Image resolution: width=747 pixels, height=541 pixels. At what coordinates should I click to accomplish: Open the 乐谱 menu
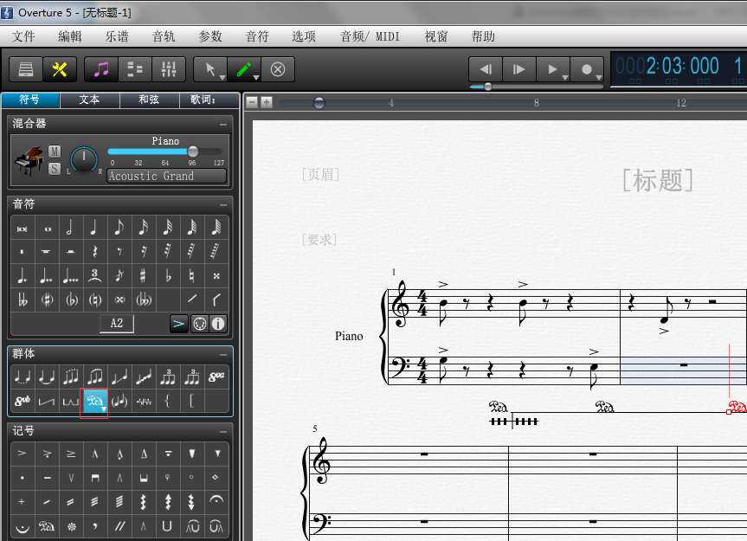pos(117,36)
